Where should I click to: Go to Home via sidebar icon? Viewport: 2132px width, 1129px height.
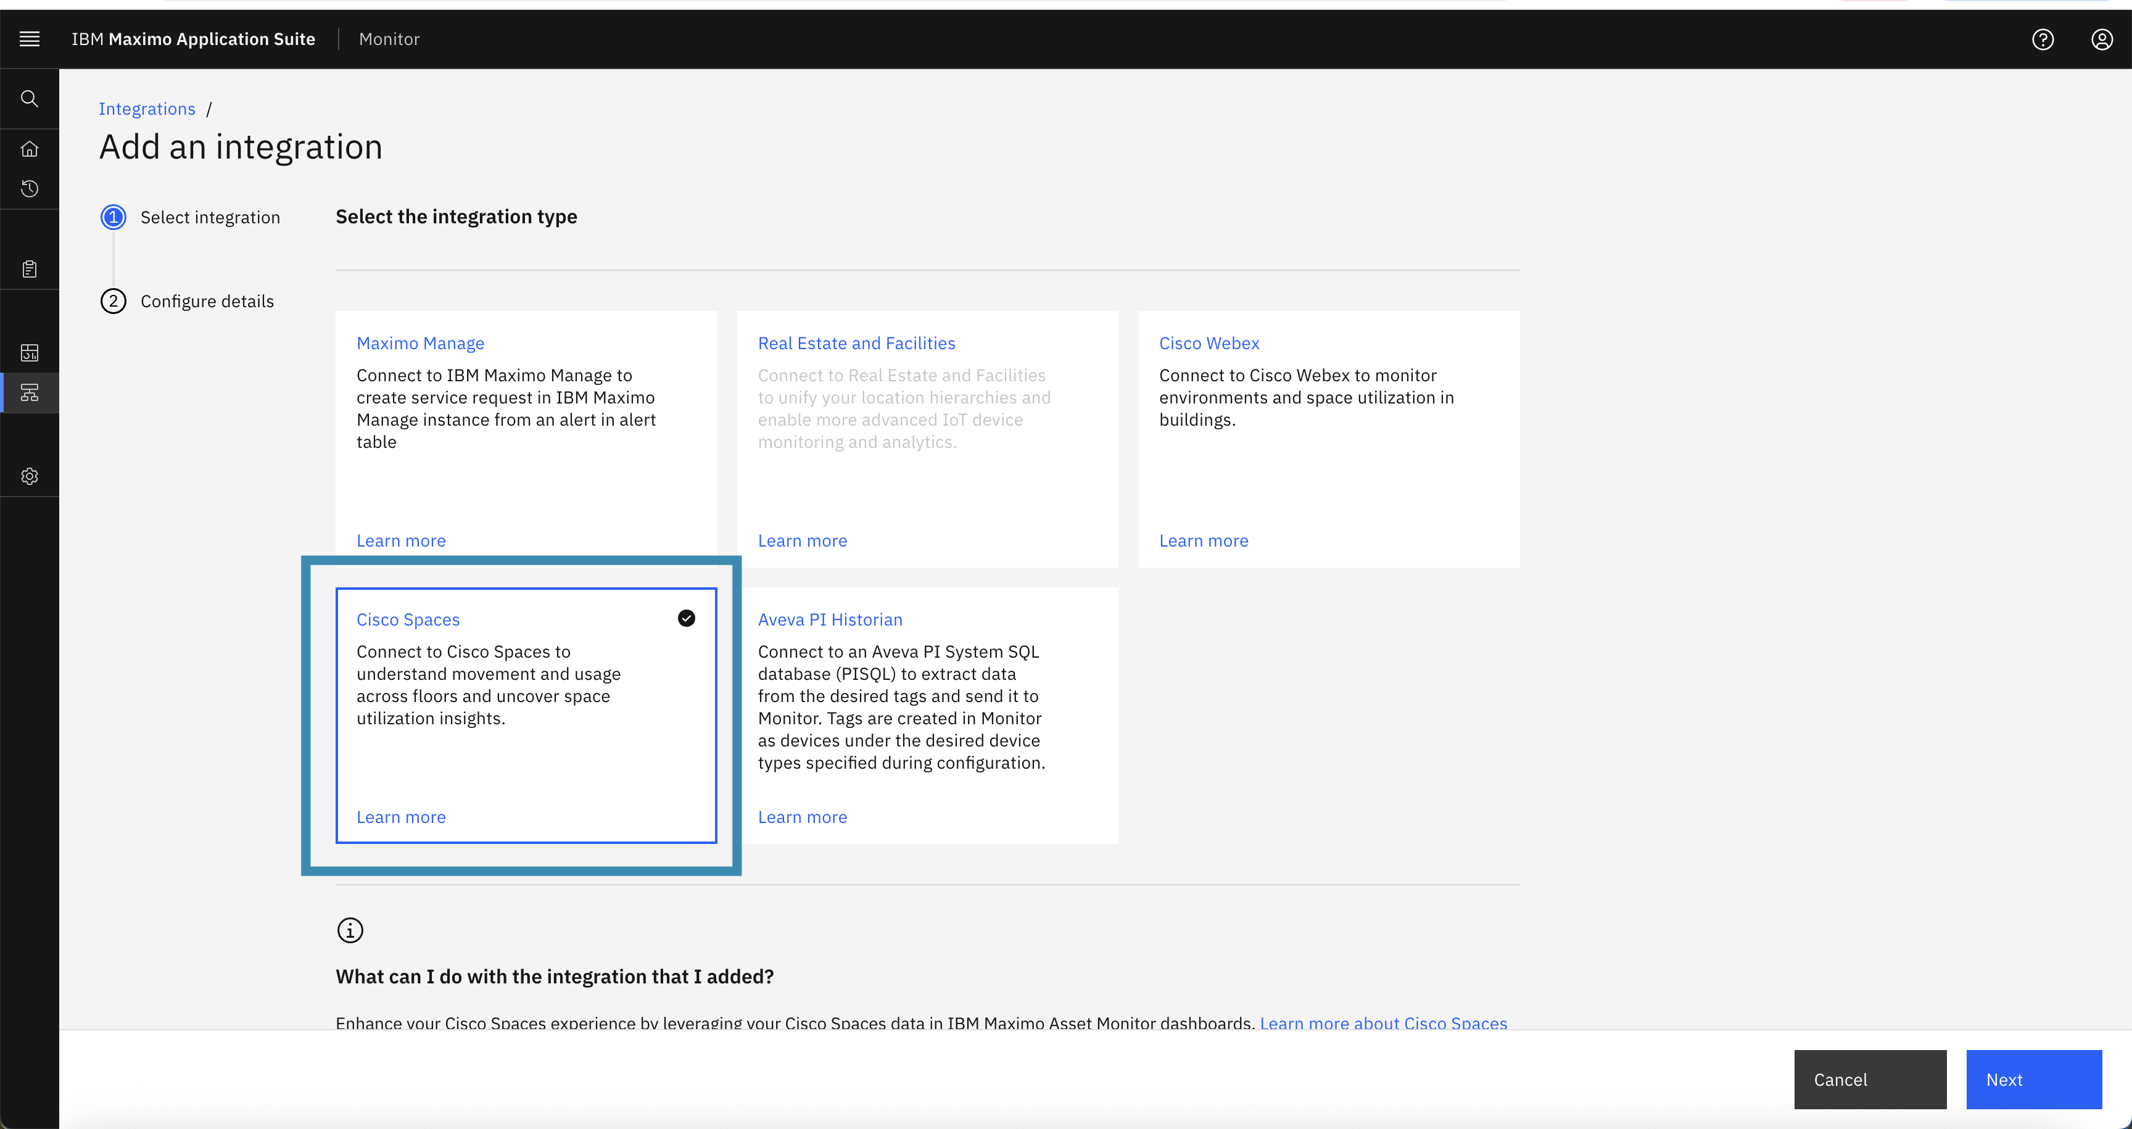tap(30, 149)
